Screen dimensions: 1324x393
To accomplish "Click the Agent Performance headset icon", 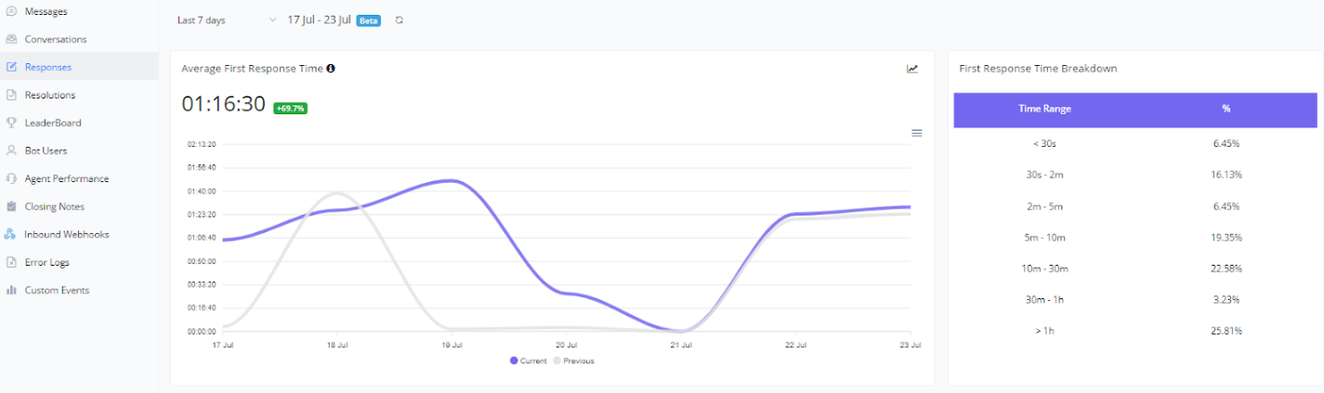I will pos(11,178).
